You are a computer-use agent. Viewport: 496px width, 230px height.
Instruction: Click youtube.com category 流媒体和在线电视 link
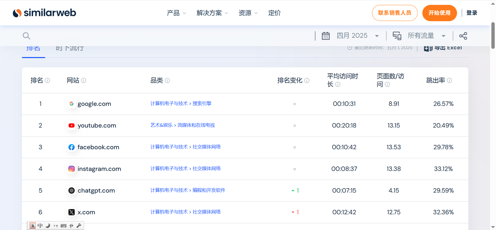[x=196, y=125]
